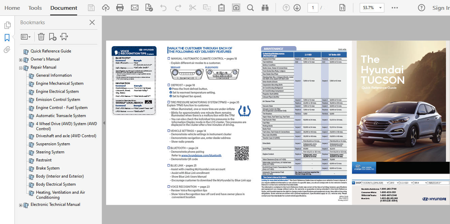Add a new bookmark

(x=52, y=37)
